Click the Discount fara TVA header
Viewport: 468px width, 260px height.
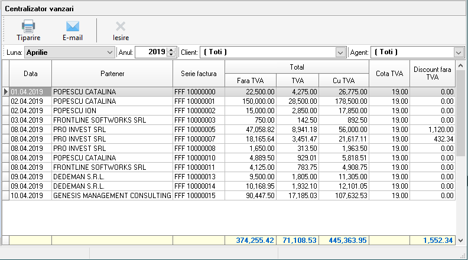click(433, 74)
